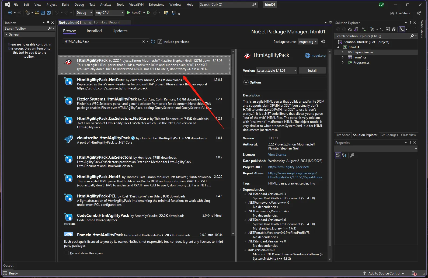Check the Do not show this again box

[66, 253]
